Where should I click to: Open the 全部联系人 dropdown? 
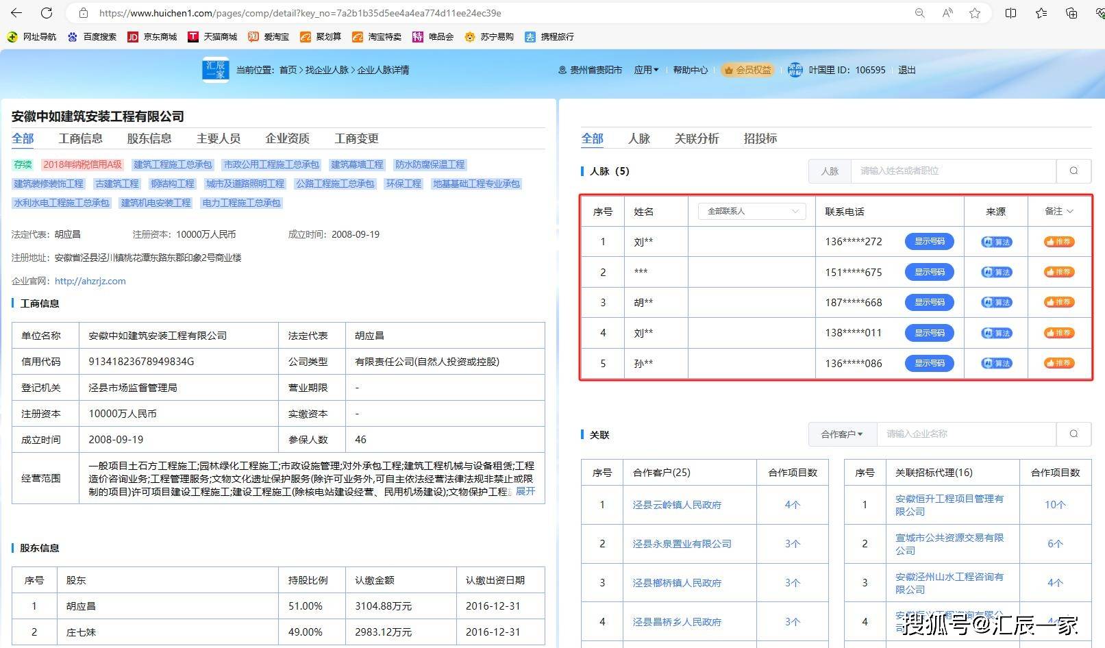coord(752,211)
